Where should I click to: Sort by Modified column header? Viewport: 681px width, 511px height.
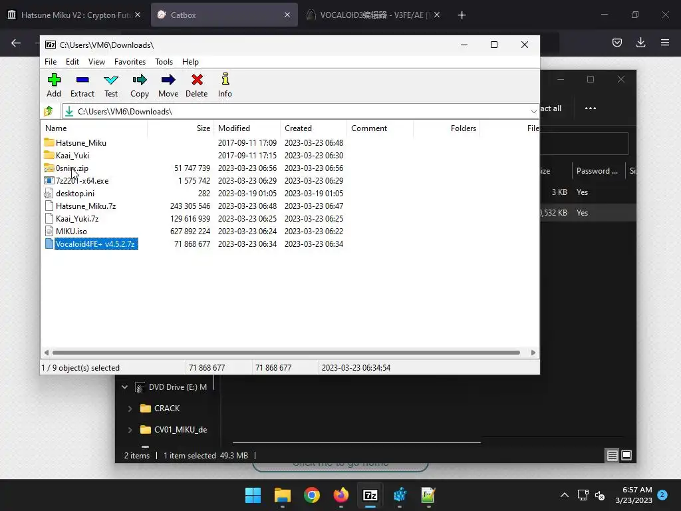[247, 128]
